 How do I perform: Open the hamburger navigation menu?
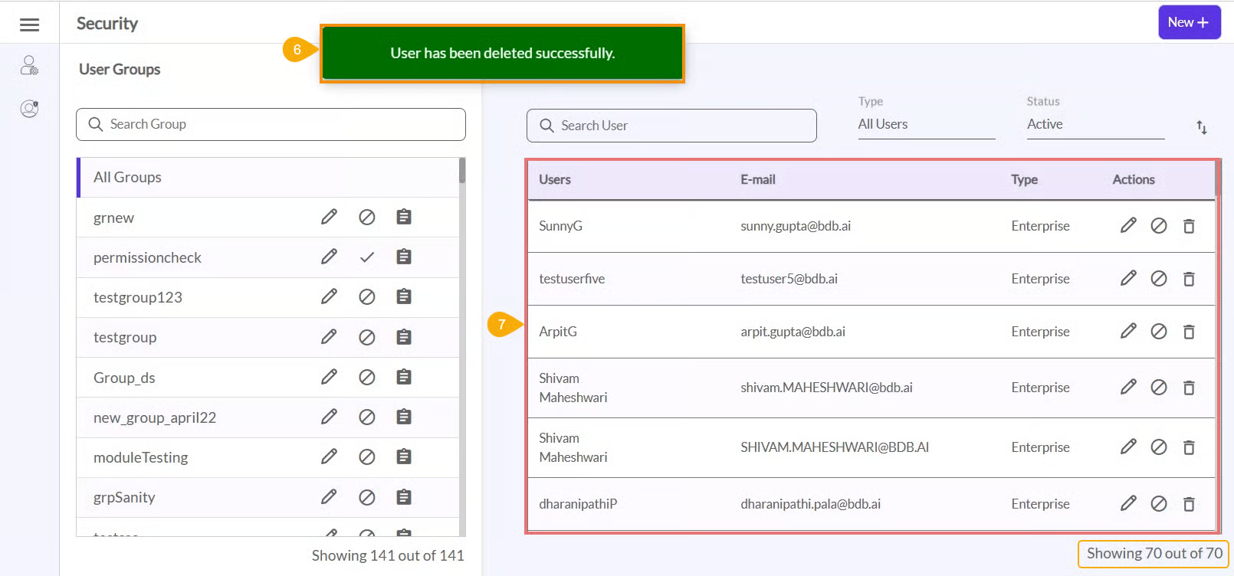(29, 25)
